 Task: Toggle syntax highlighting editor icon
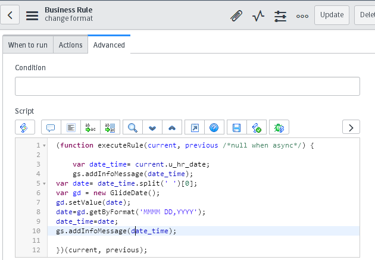[x=25, y=127]
